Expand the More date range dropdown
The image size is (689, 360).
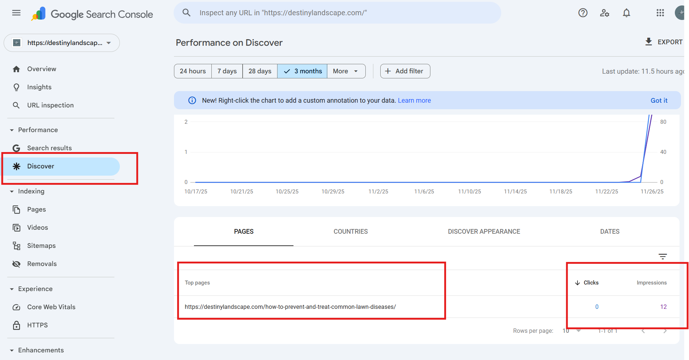point(345,71)
